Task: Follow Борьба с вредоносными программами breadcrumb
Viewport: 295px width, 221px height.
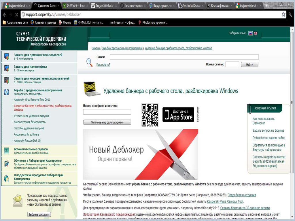Action: pyautogui.click(x=122, y=48)
